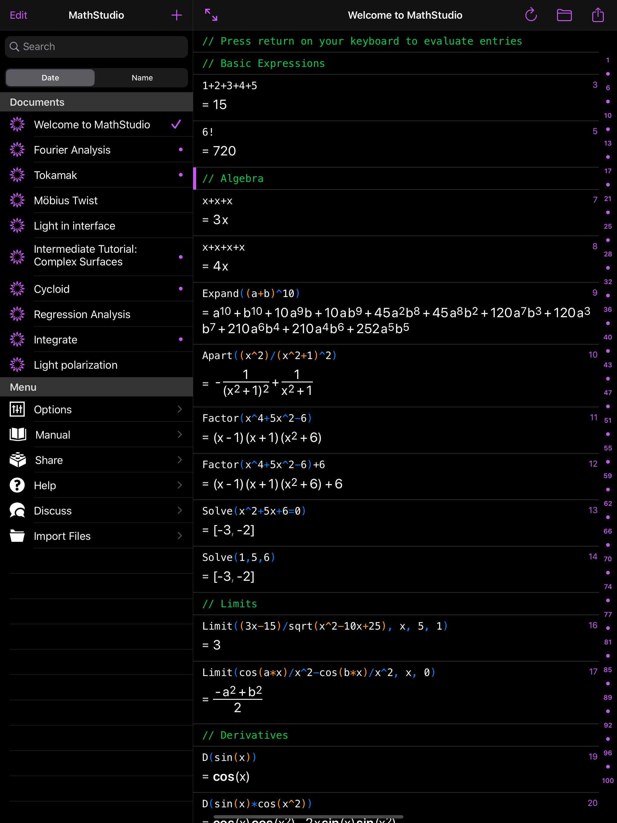The width and height of the screenshot is (617, 823).
Task: Create a new document with the plus icon
Action: click(176, 15)
